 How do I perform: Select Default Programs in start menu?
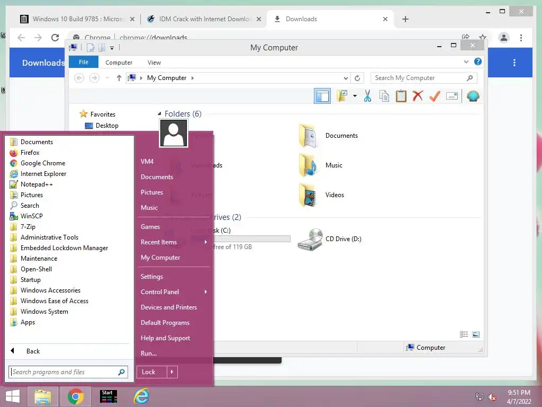click(165, 323)
